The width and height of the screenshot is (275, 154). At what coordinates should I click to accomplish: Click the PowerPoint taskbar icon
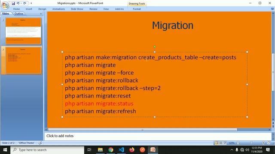(153, 150)
